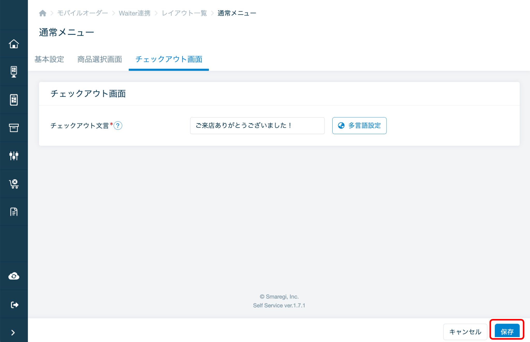Select the チェックアウト画面 tab

[x=169, y=59]
